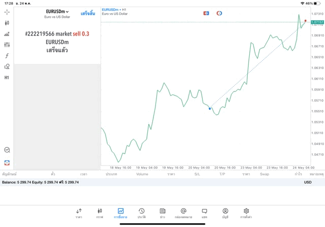This screenshot has width=325, height=227.
Task: Open the objects shapes tool icon
Action: point(7,67)
